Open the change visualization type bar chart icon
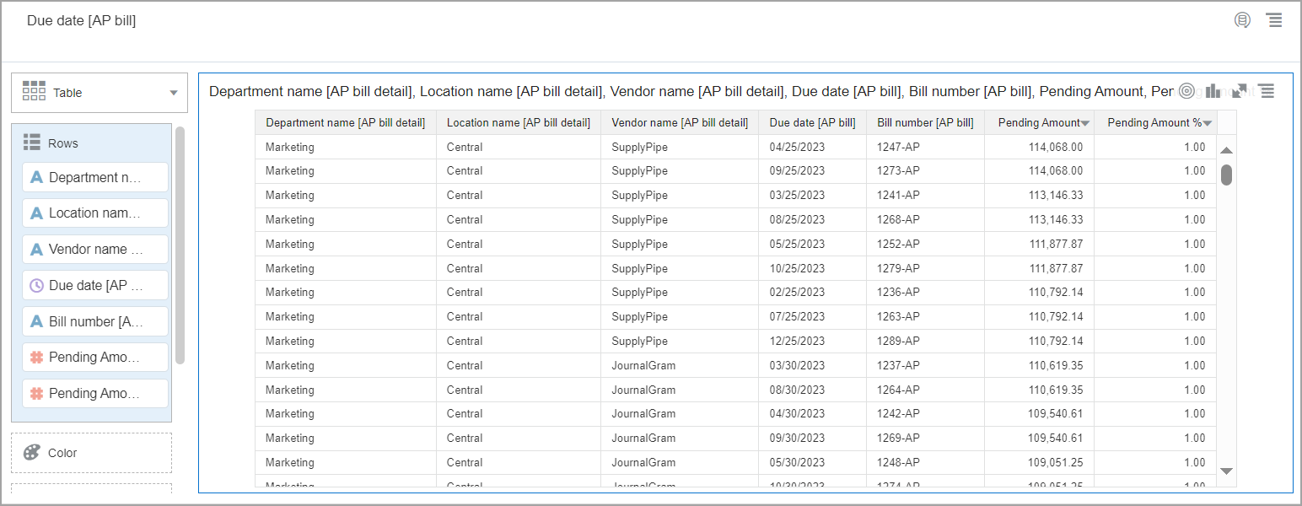 pos(1213,90)
